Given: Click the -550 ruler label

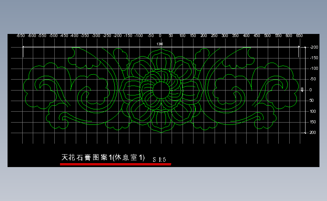Looking at the screenshot, I should click(x=42, y=36).
